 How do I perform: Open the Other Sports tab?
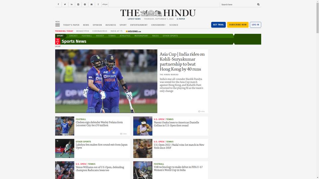[170, 36]
